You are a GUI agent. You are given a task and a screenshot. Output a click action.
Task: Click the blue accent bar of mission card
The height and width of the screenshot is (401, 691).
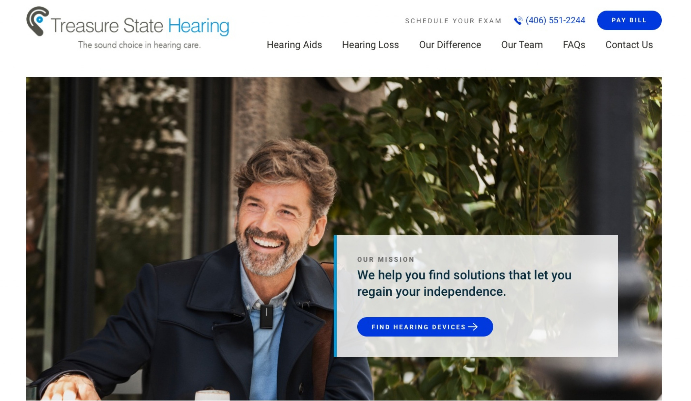tap(335, 296)
